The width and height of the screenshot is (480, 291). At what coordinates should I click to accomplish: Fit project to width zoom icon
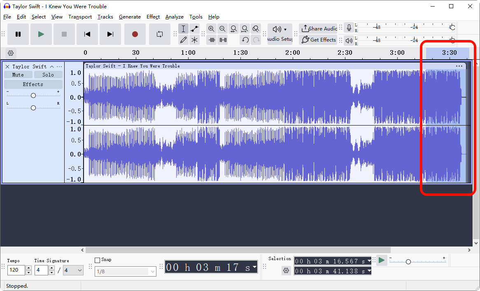coord(245,29)
